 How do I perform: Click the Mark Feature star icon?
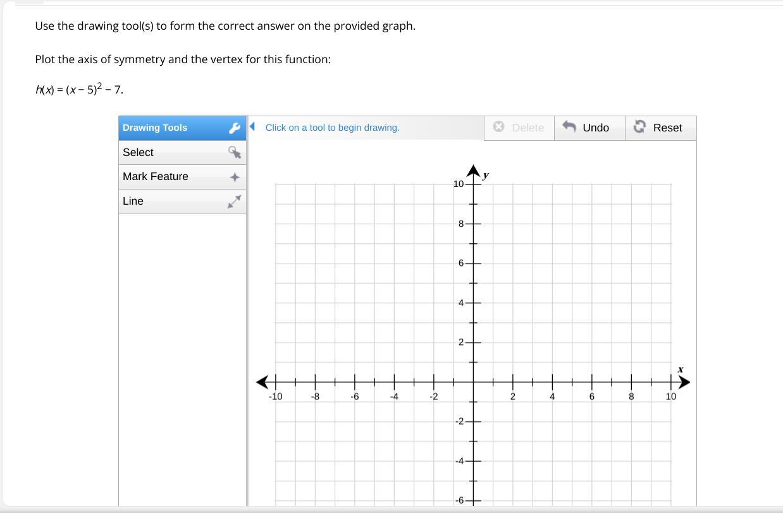235,177
